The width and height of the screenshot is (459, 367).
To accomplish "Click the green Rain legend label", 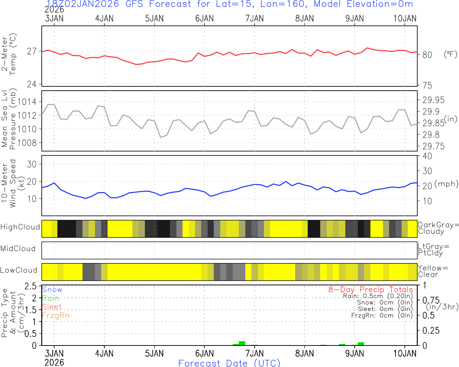I will pos(50,298).
